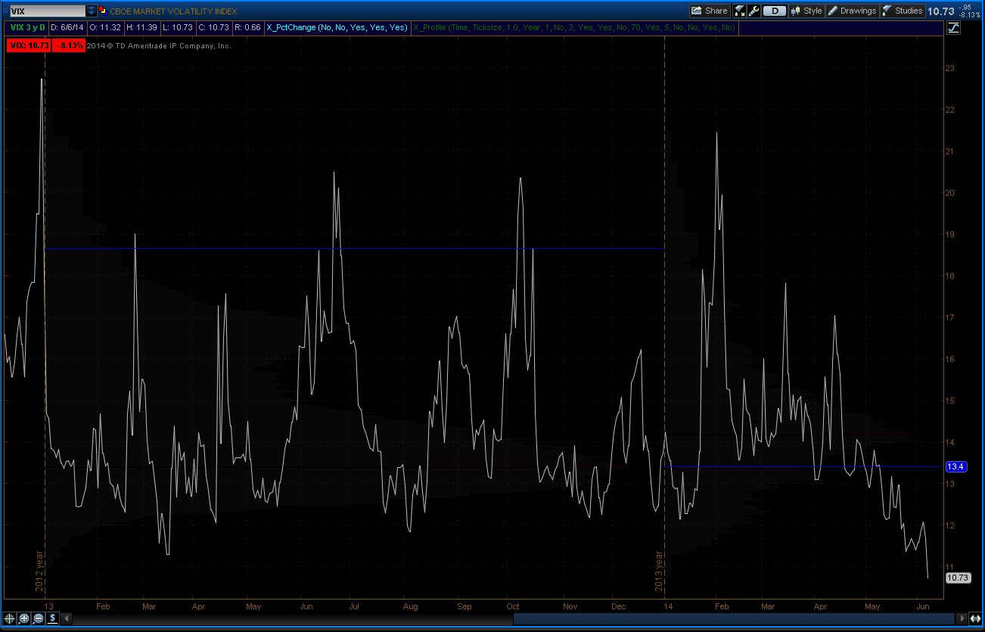
Task: Toggle the dollar price scale icon
Action: [x=52, y=618]
